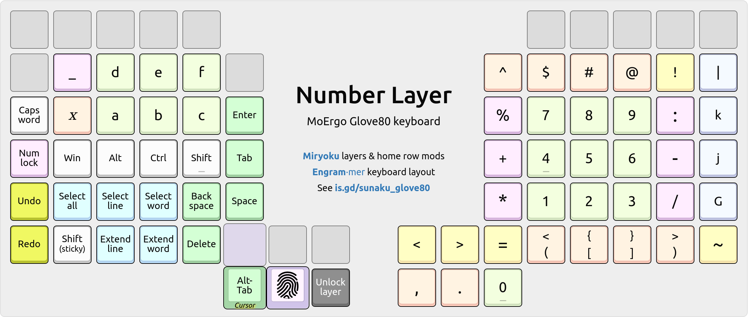Click the number 6 key

632,159
